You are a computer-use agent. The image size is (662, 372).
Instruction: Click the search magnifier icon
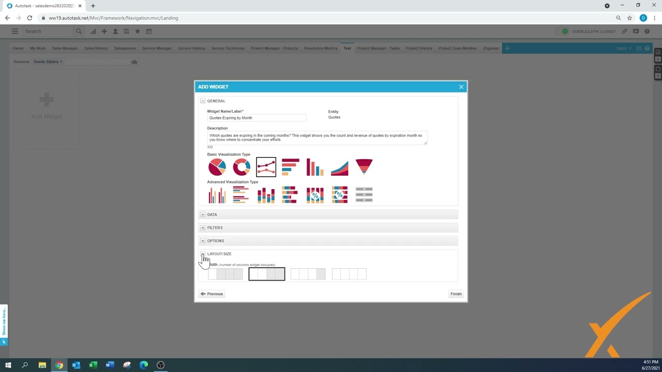point(79,32)
